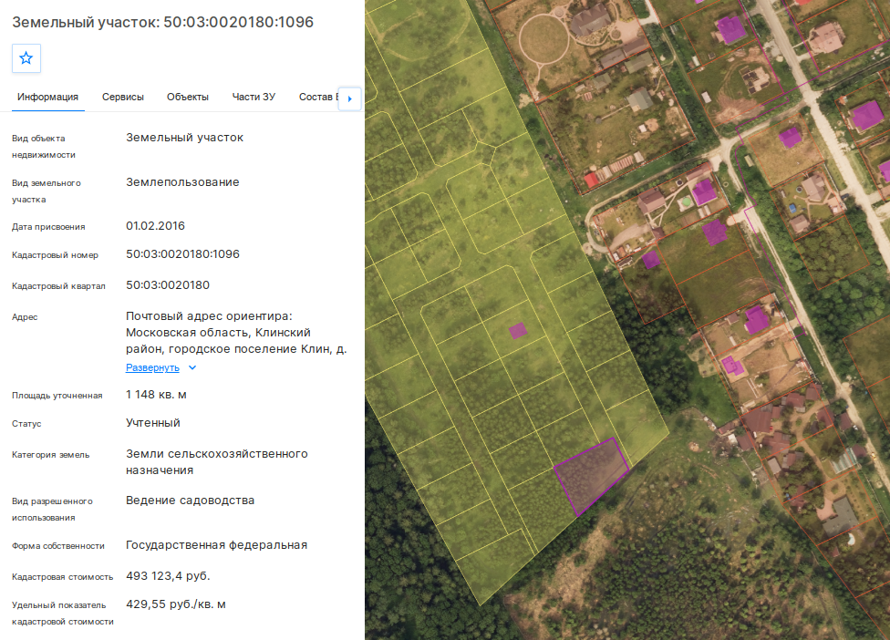The image size is (890, 640).
Task: Click the date value 01.02.2016
Action: point(156,226)
